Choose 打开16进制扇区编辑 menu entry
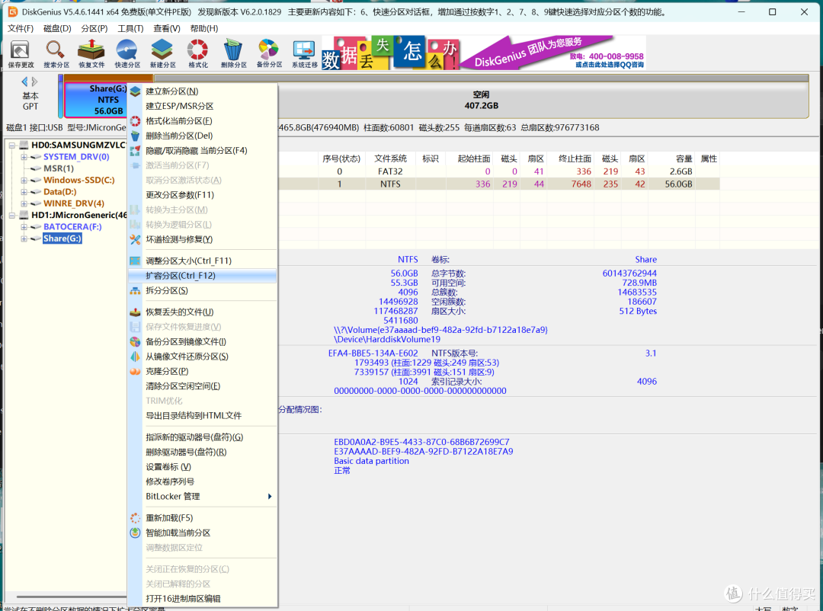 [203, 598]
